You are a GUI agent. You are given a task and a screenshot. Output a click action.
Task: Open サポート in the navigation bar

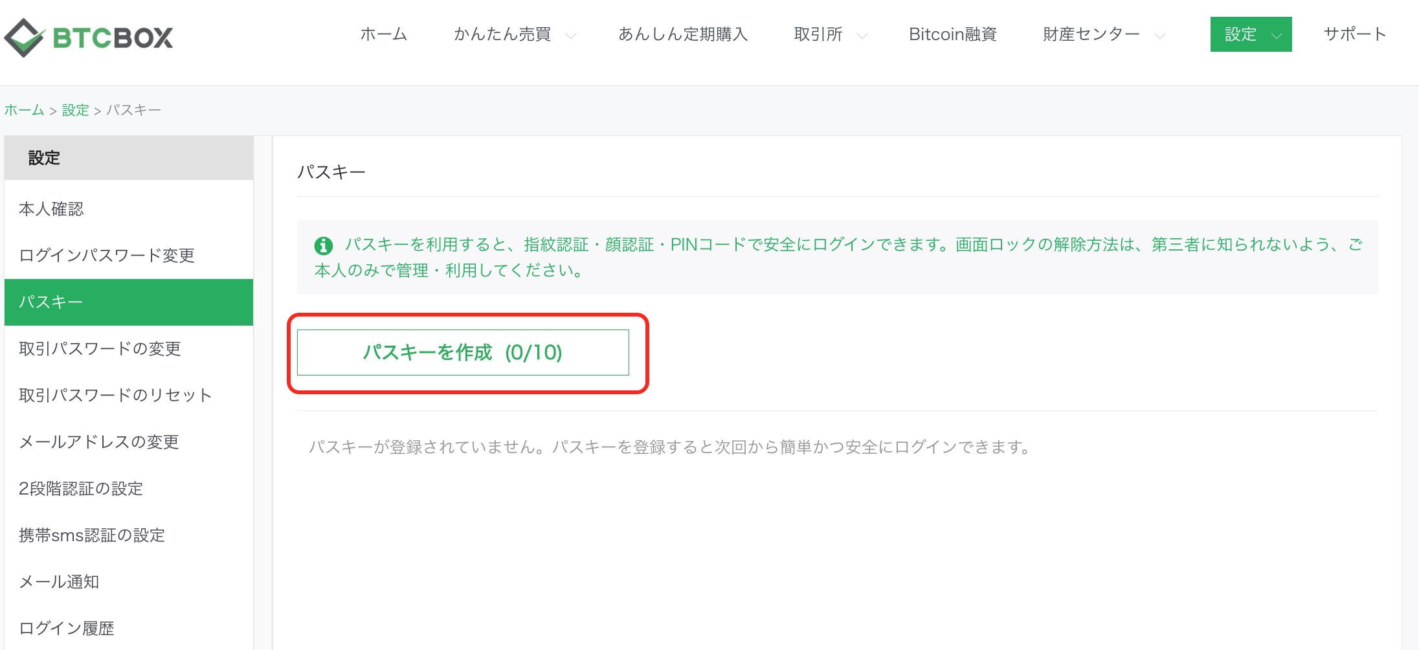(x=1354, y=34)
